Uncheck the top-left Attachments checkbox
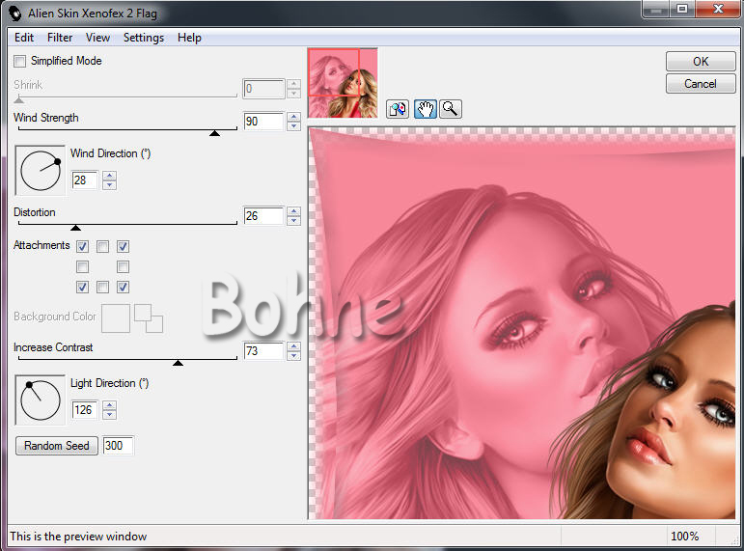This screenshot has width=744, height=551. [83, 247]
